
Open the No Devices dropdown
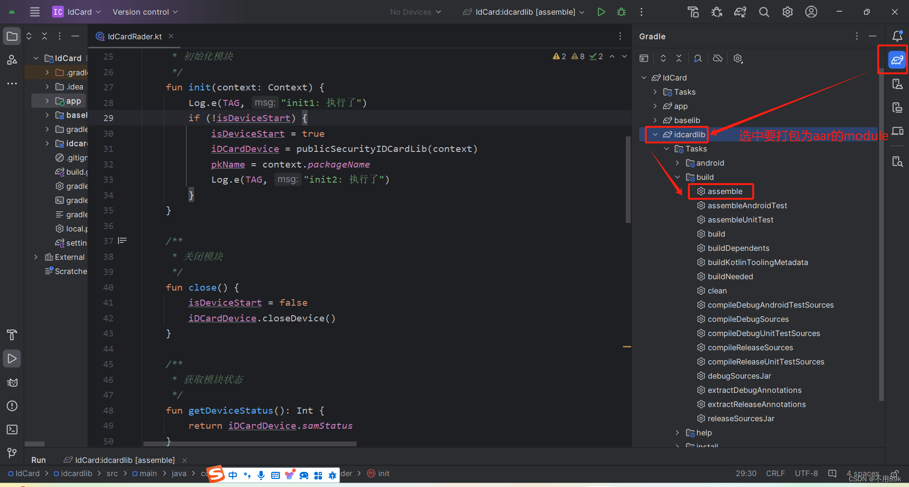415,12
